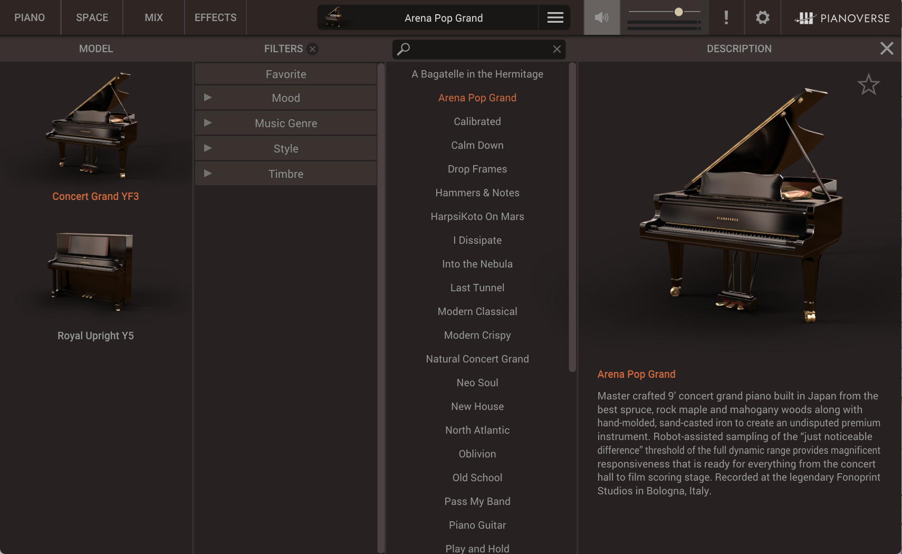This screenshot has height=554, width=902.
Task: Click the Arena Pop Grand preset name display
Action: pyautogui.click(x=444, y=18)
